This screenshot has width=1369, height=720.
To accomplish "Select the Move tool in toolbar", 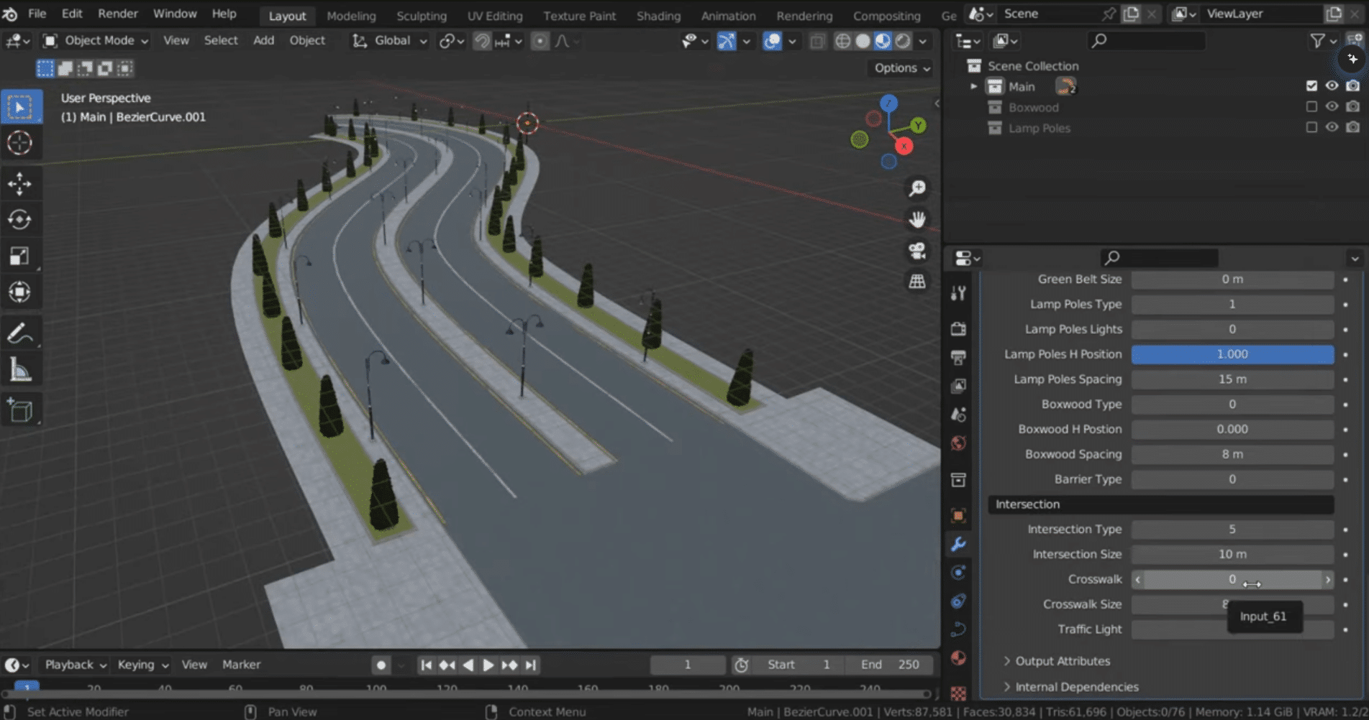I will (x=19, y=184).
